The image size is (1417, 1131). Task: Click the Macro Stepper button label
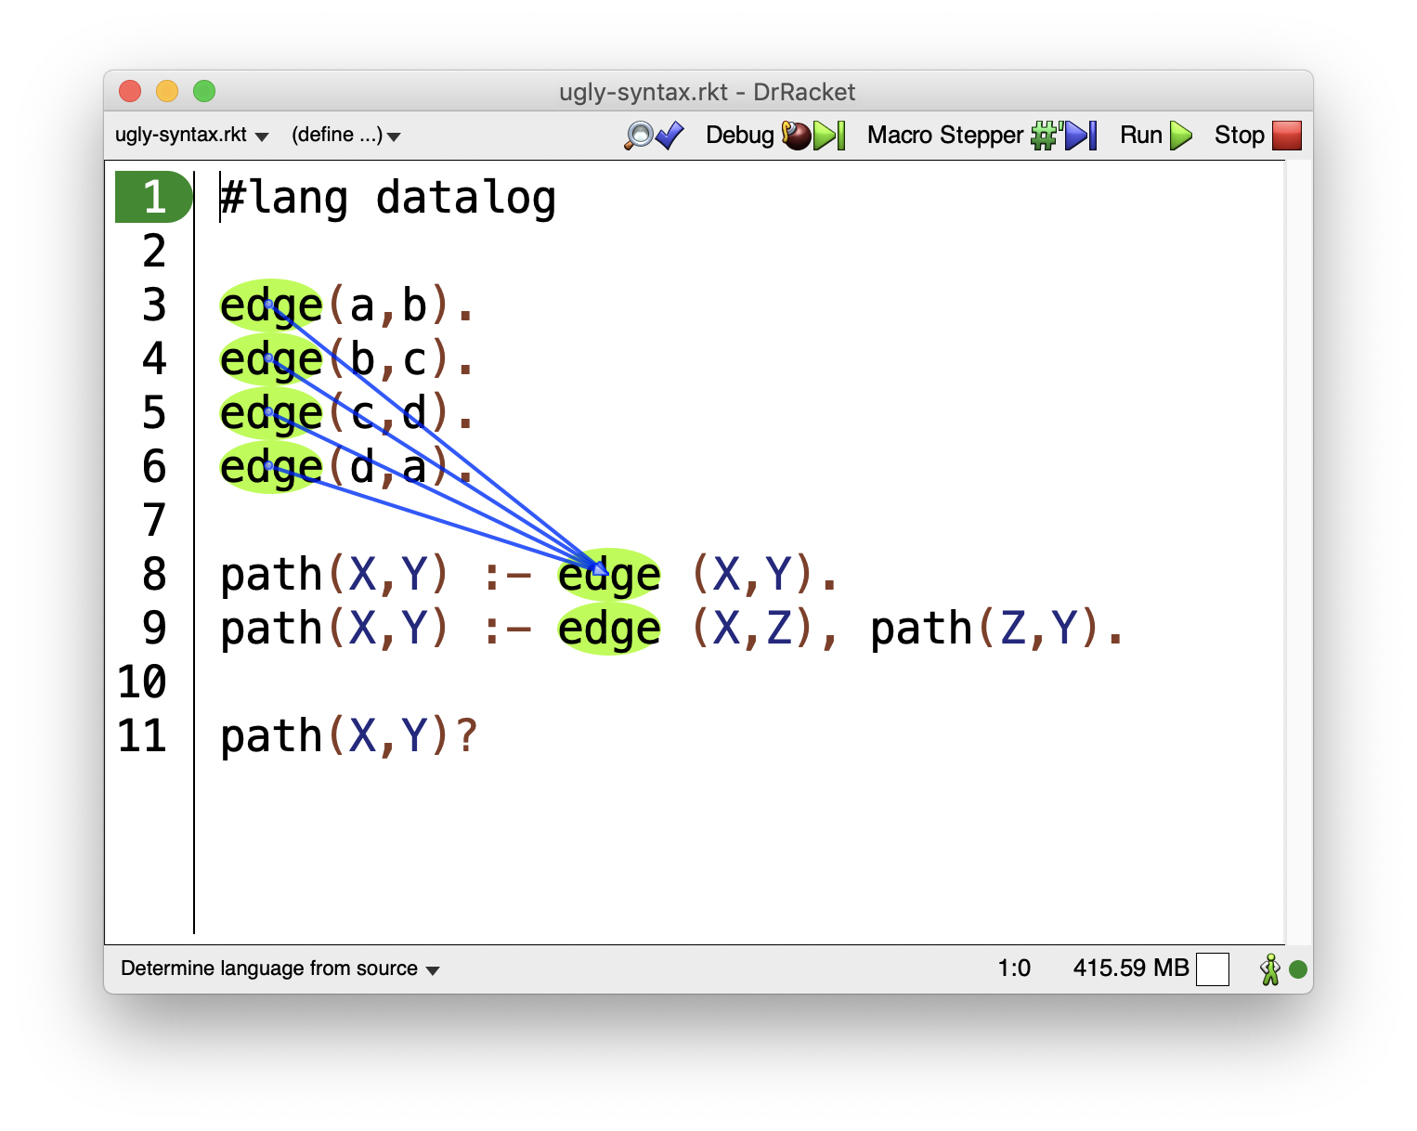[x=944, y=136]
